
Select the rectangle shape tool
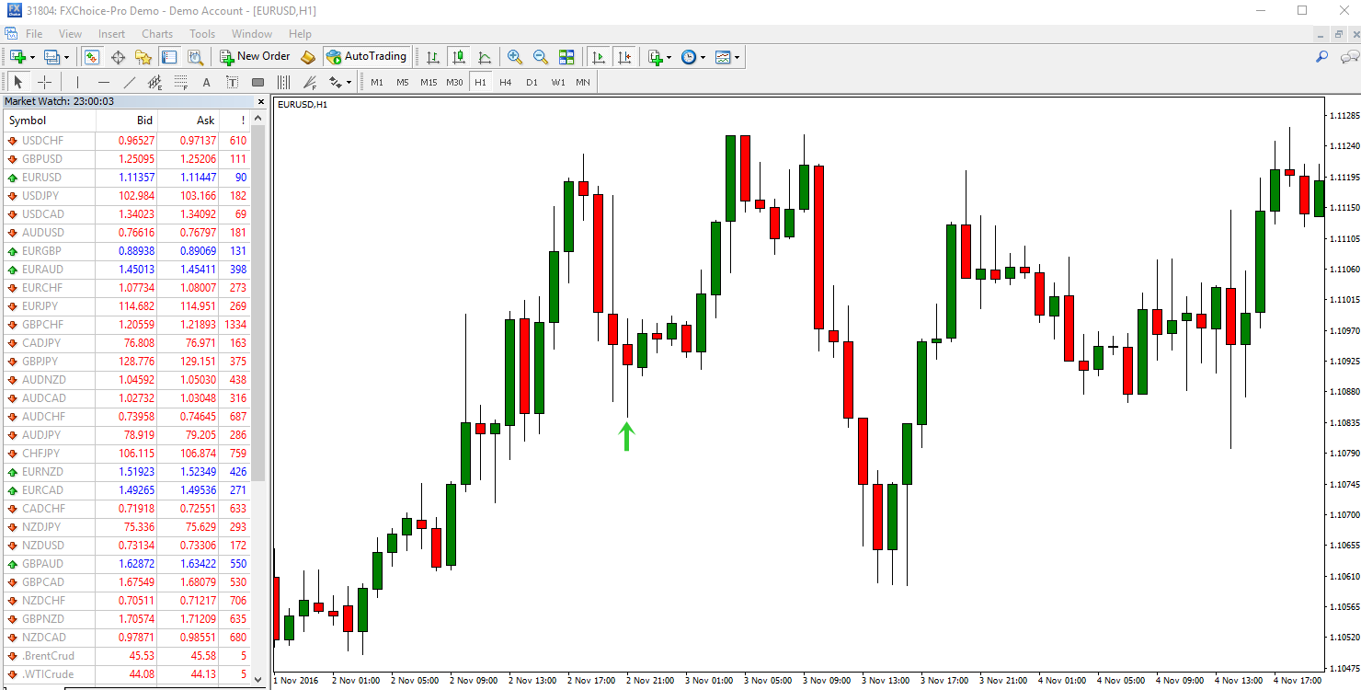(x=257, y=83)
